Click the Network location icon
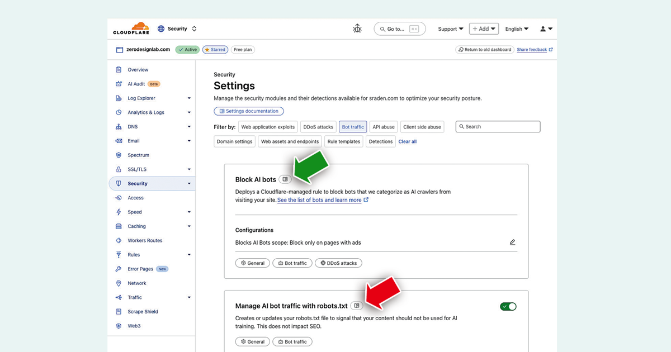This screenshot has width=671, height=352. click(x=119, y=283)
